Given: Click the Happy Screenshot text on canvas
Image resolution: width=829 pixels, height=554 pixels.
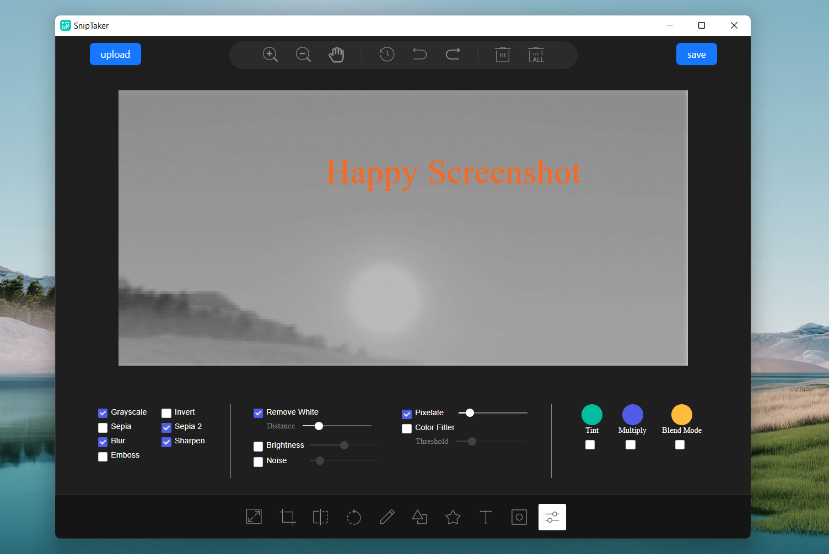Looking at the screenshot, I should click(x=453, y=173).
